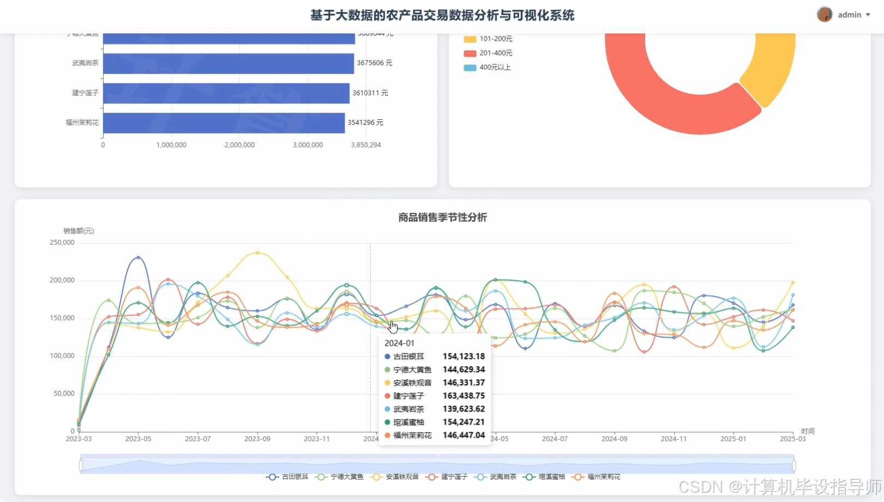
Task: Click the 250,000 y-axis label
Action: (62, 243)
